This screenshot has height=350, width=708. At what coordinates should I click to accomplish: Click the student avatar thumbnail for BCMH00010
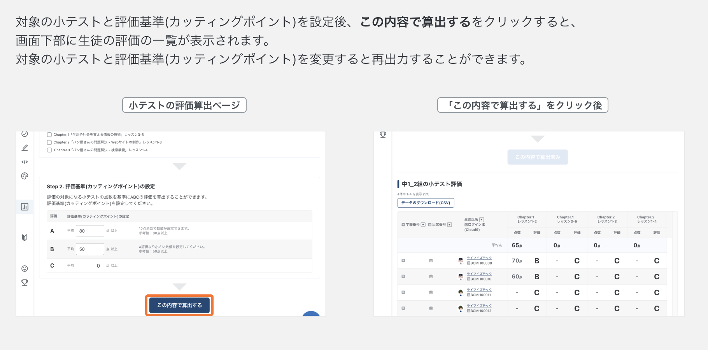pyautogui.click(x=461, y=276)
